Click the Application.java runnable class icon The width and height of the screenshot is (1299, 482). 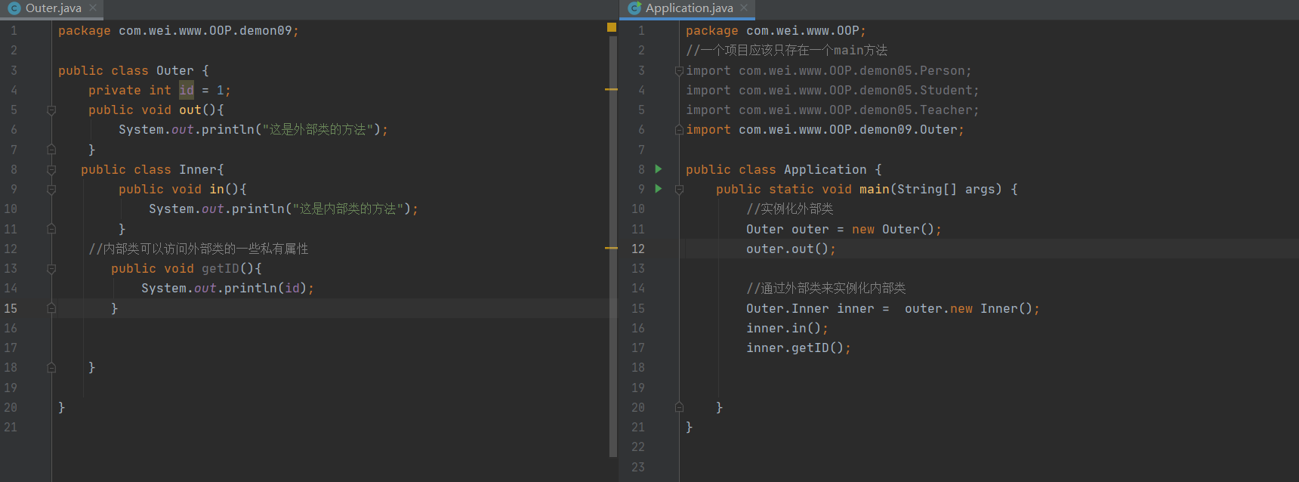click(x=634, y=8)
